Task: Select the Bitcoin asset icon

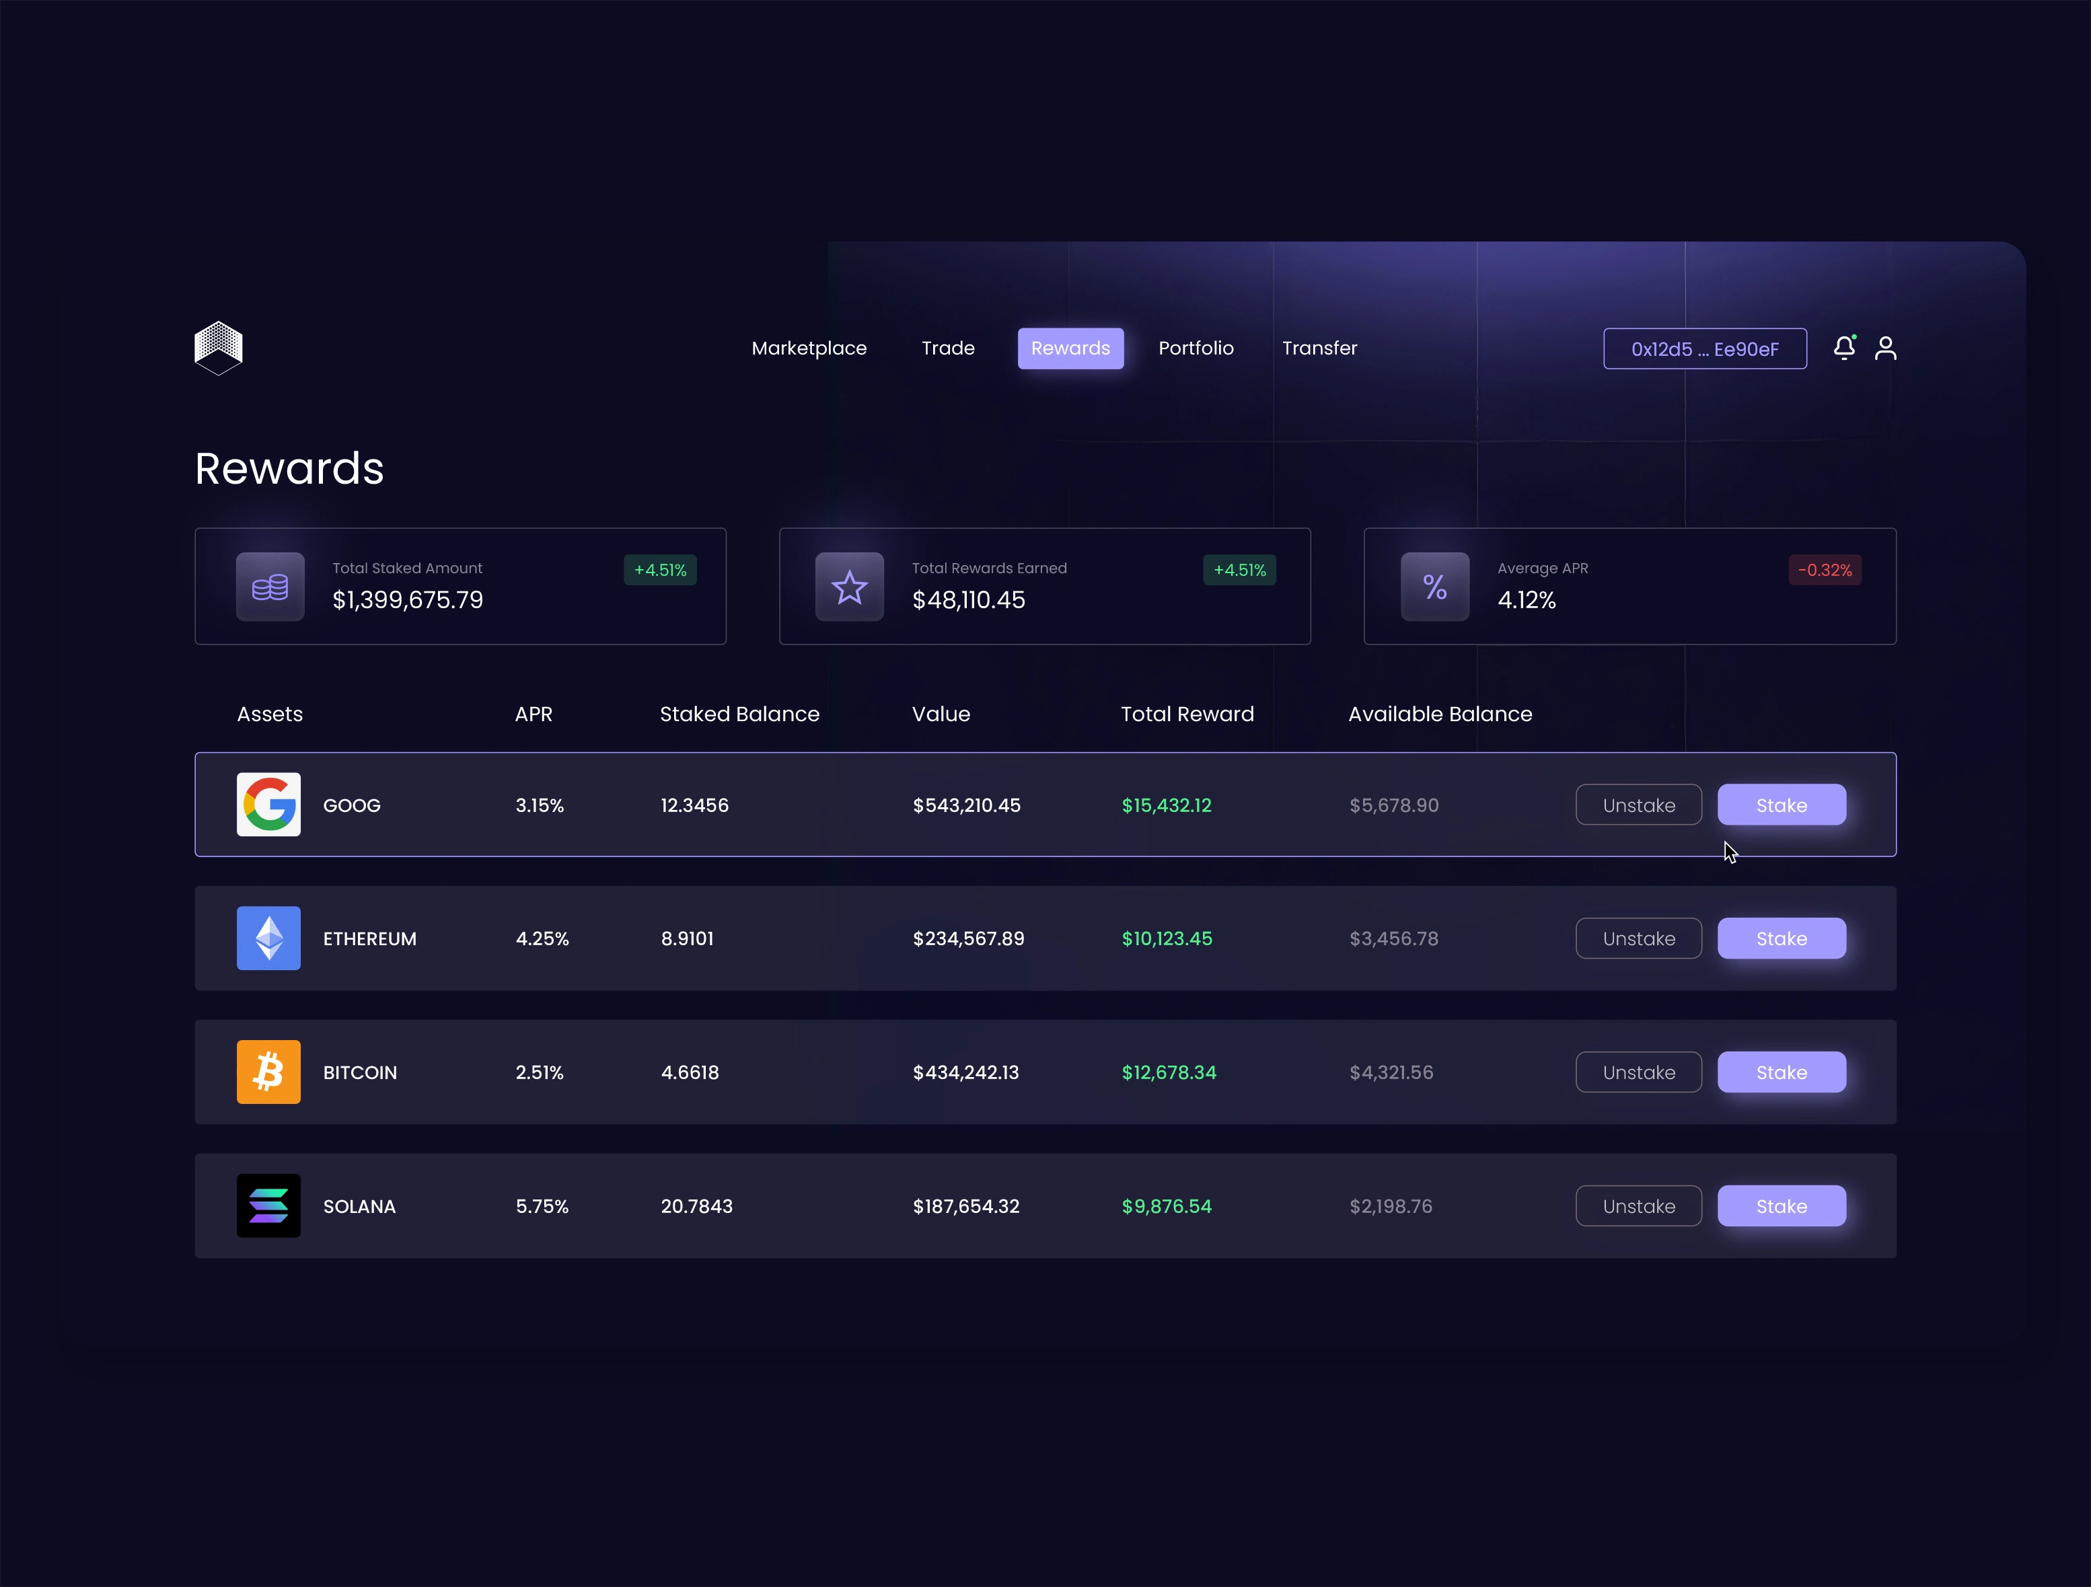Action: click(268, 1072)
